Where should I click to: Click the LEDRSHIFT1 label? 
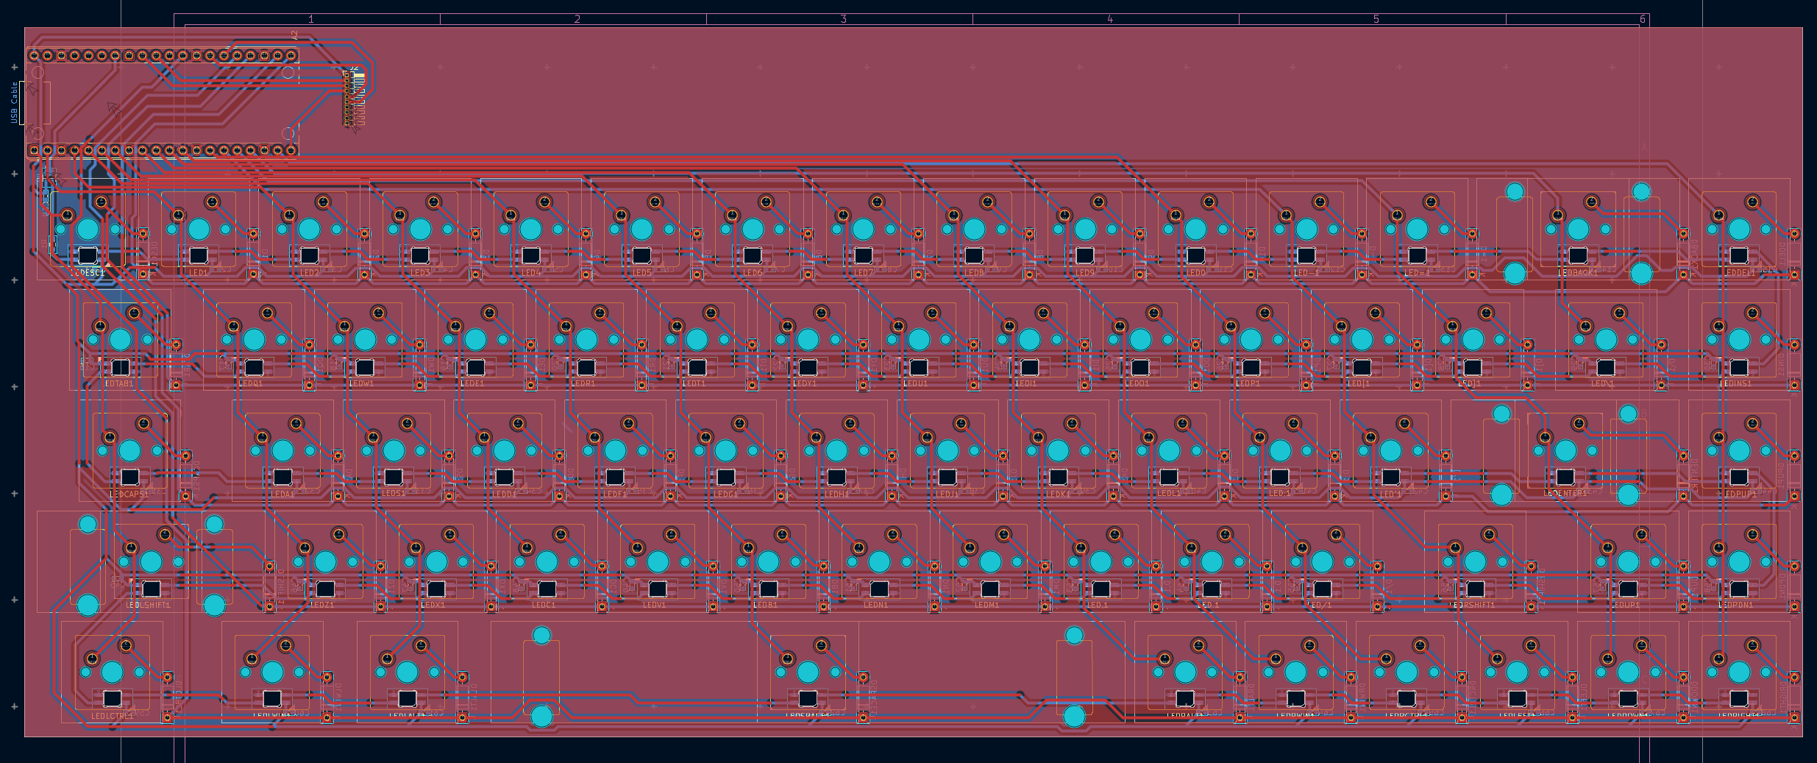pos(1472,605)
